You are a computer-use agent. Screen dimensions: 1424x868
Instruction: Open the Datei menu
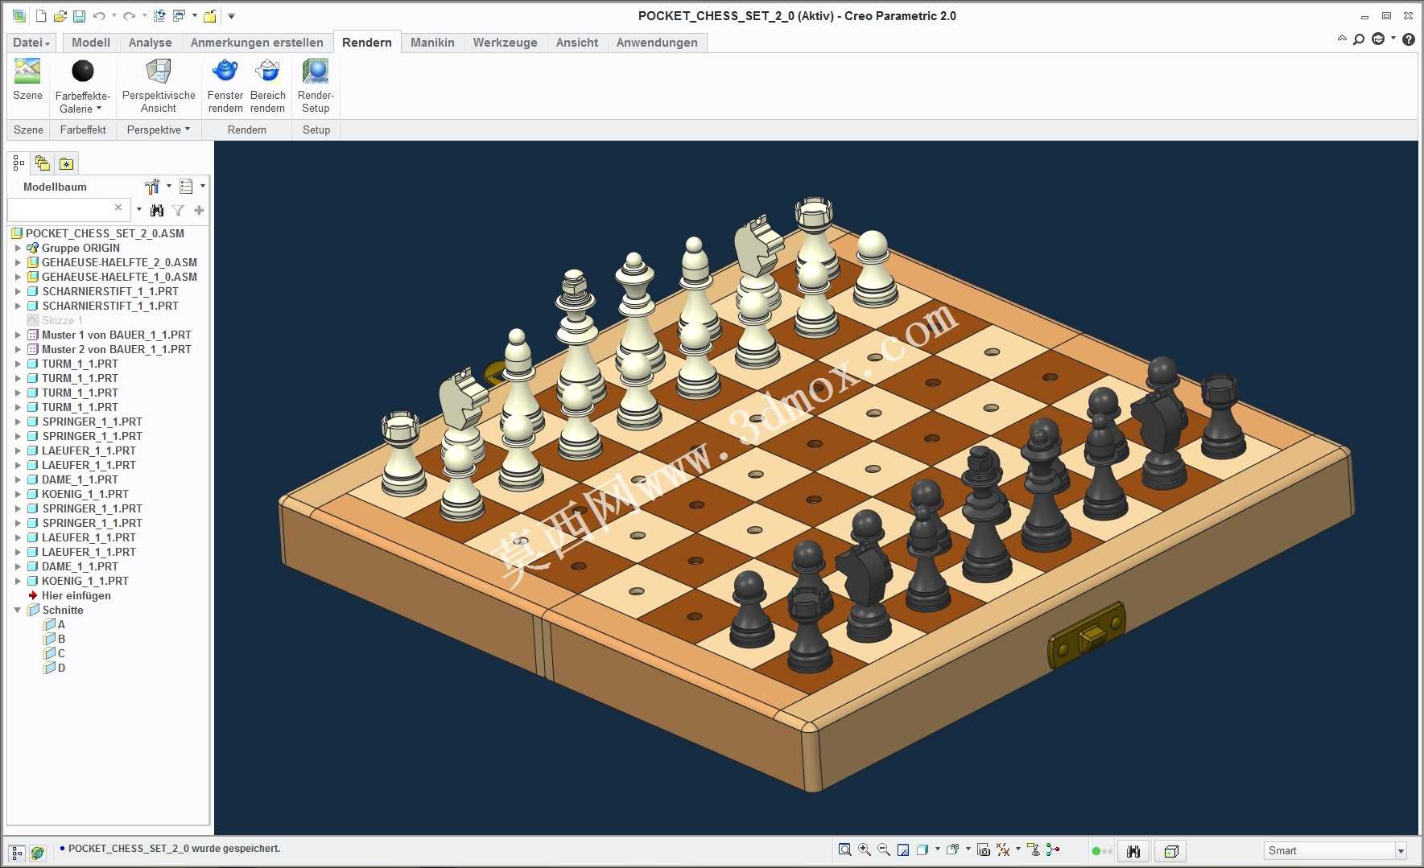click(x=31, y=43)
